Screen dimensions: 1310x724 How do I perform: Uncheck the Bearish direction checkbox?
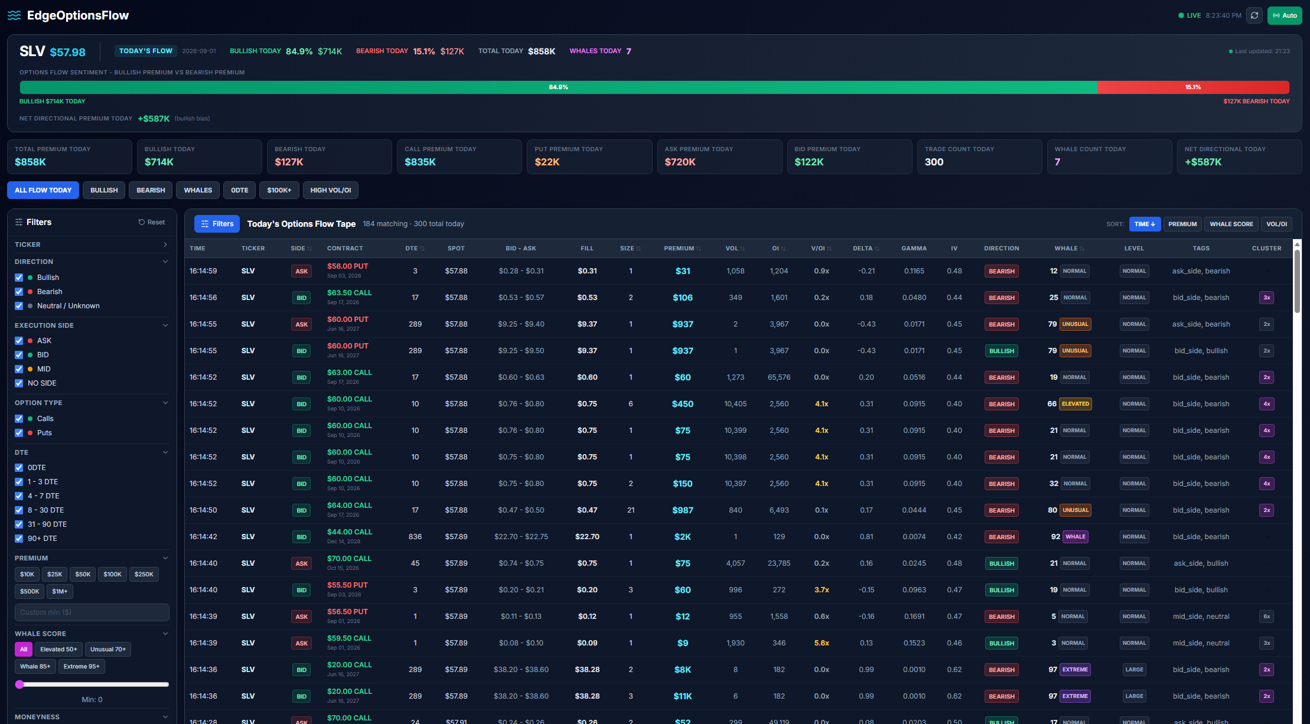point(19,292)
